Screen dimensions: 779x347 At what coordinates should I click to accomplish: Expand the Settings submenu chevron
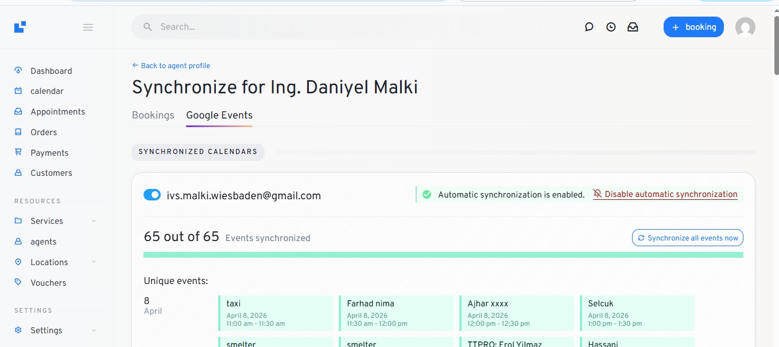94,330
